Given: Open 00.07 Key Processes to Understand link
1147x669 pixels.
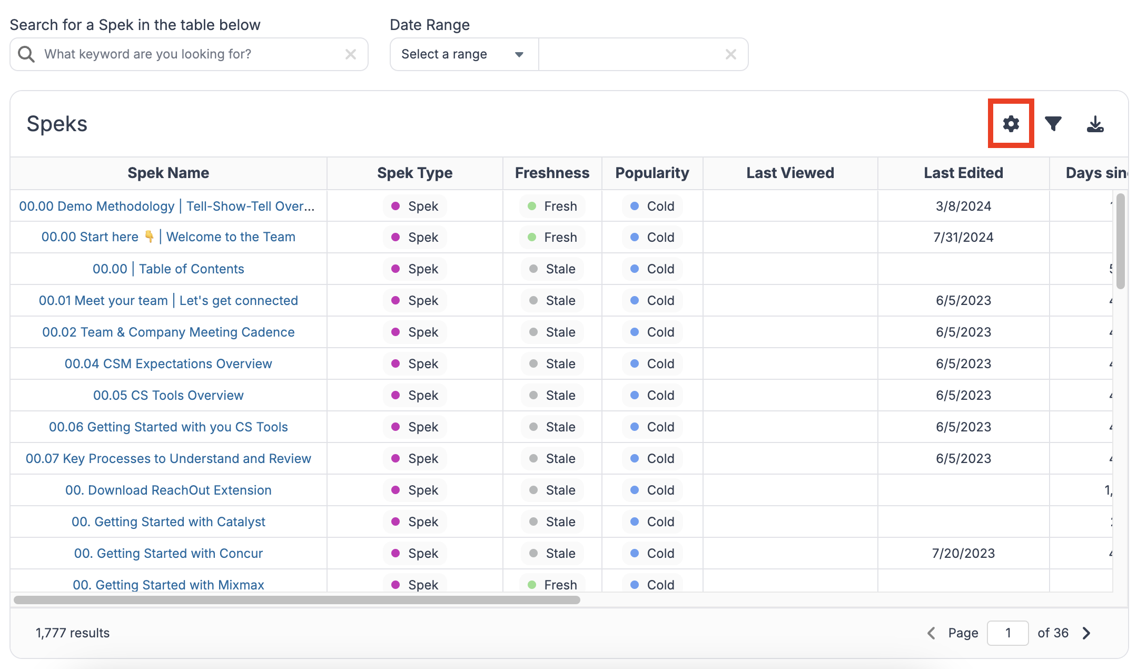Looking at the screenshot, I should pos(169,458).
